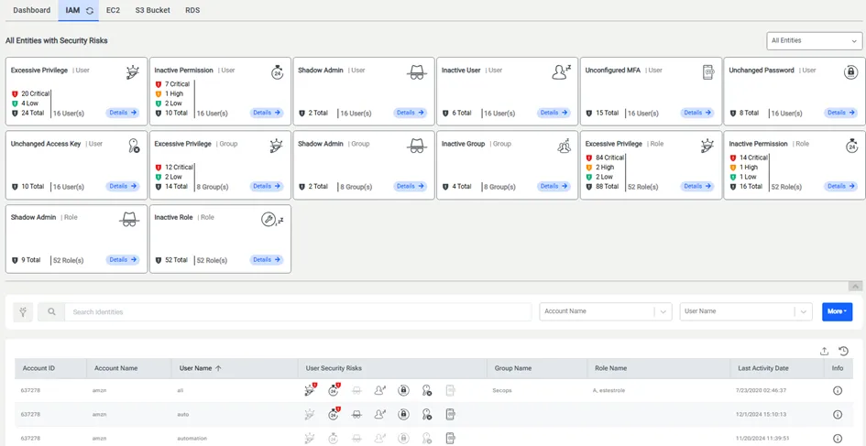866x446 pixels.
Task: Open Details for Shadow Admin Role card
Action: click(x=123, y=259)
